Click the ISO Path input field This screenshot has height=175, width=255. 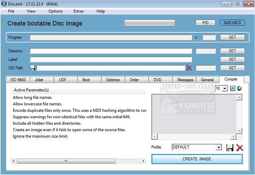click(x=111, y=68)
